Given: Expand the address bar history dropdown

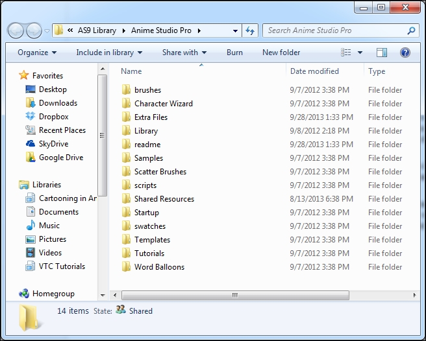Looking at the screenshot, I should click(235, 31).
